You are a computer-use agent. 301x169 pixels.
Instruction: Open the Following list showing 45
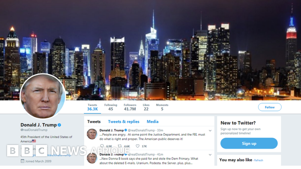(x=111, y=107)
